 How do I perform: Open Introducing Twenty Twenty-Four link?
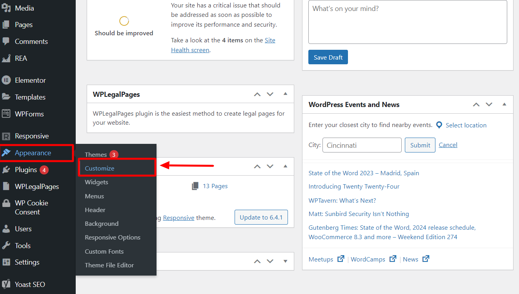(354, 186)
